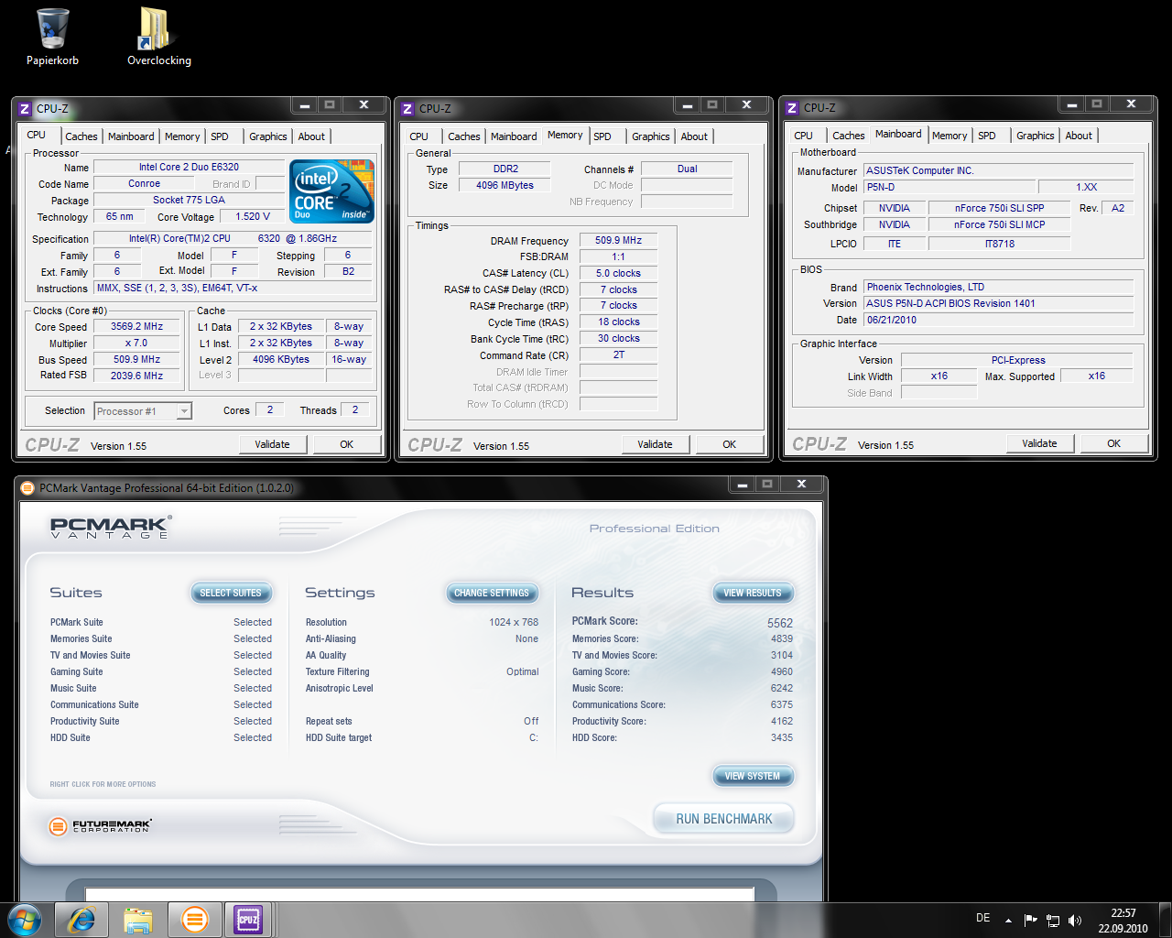Click Validate in right CPU-Z window
This screenshot has width=1172, height=938.
(1039, 443)
